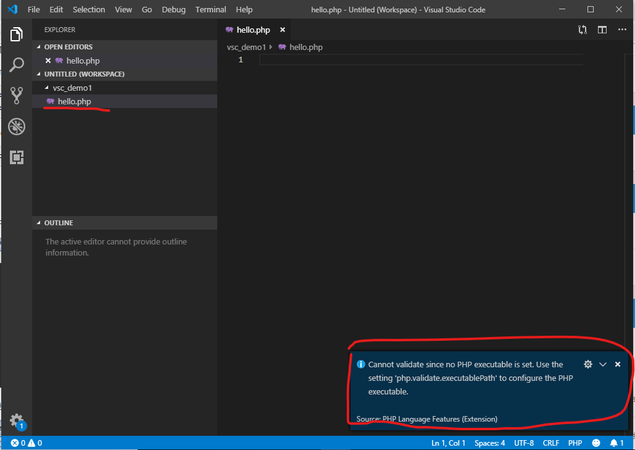Viewport: 635px width, 450px height.
Task: Click the EXPLORER panel title
Action: coord(60,30)
